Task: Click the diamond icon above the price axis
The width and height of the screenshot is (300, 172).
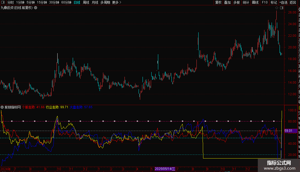Action: coord(277,8)
